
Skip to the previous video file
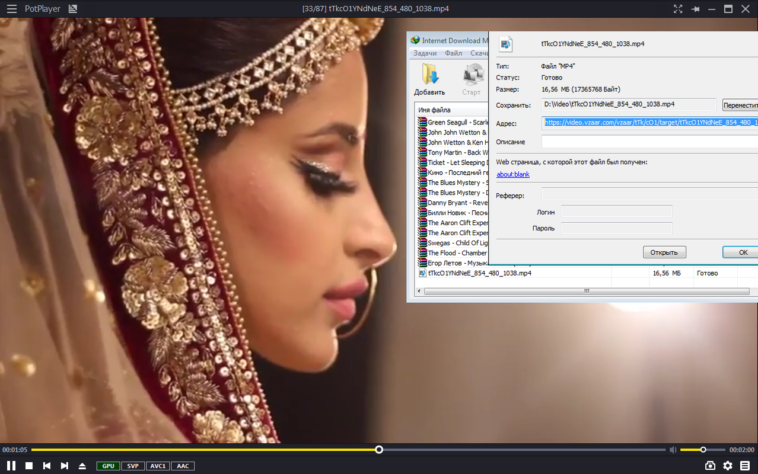click(x=47, y=466)
